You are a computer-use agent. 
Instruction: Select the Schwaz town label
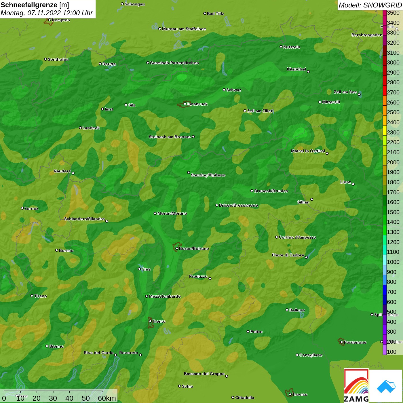(233, 90)
